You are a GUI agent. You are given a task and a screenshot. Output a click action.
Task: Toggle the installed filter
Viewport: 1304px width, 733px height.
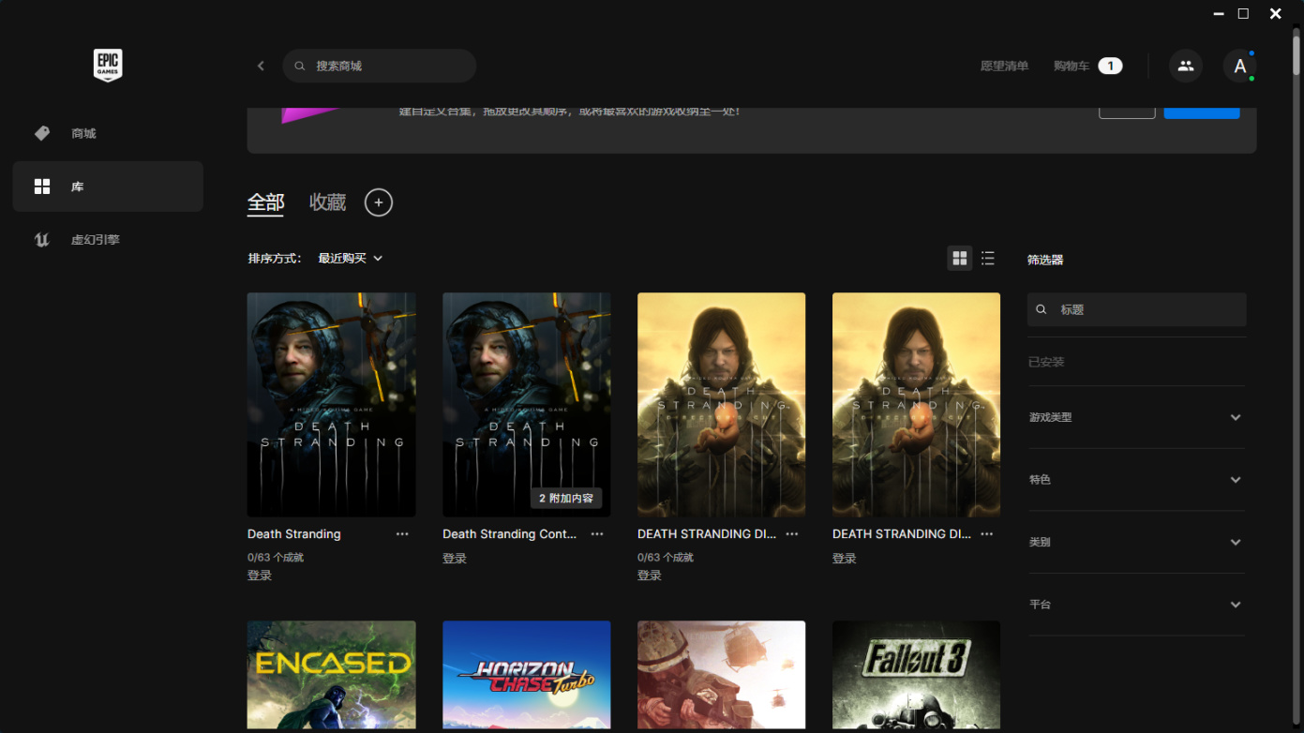[1046, 362]
